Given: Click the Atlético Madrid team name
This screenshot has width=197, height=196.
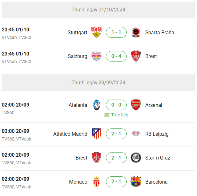Looking at the screenshot, I should 70,134.
